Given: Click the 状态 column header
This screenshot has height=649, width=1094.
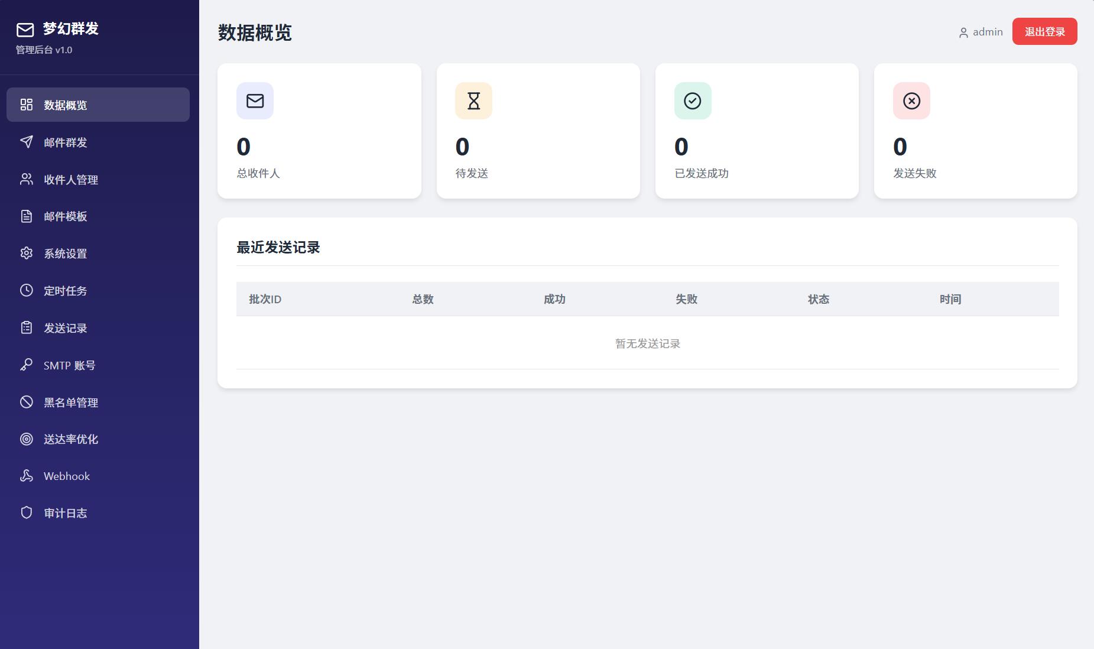Looking at the screenshot, I should [819, 299].
